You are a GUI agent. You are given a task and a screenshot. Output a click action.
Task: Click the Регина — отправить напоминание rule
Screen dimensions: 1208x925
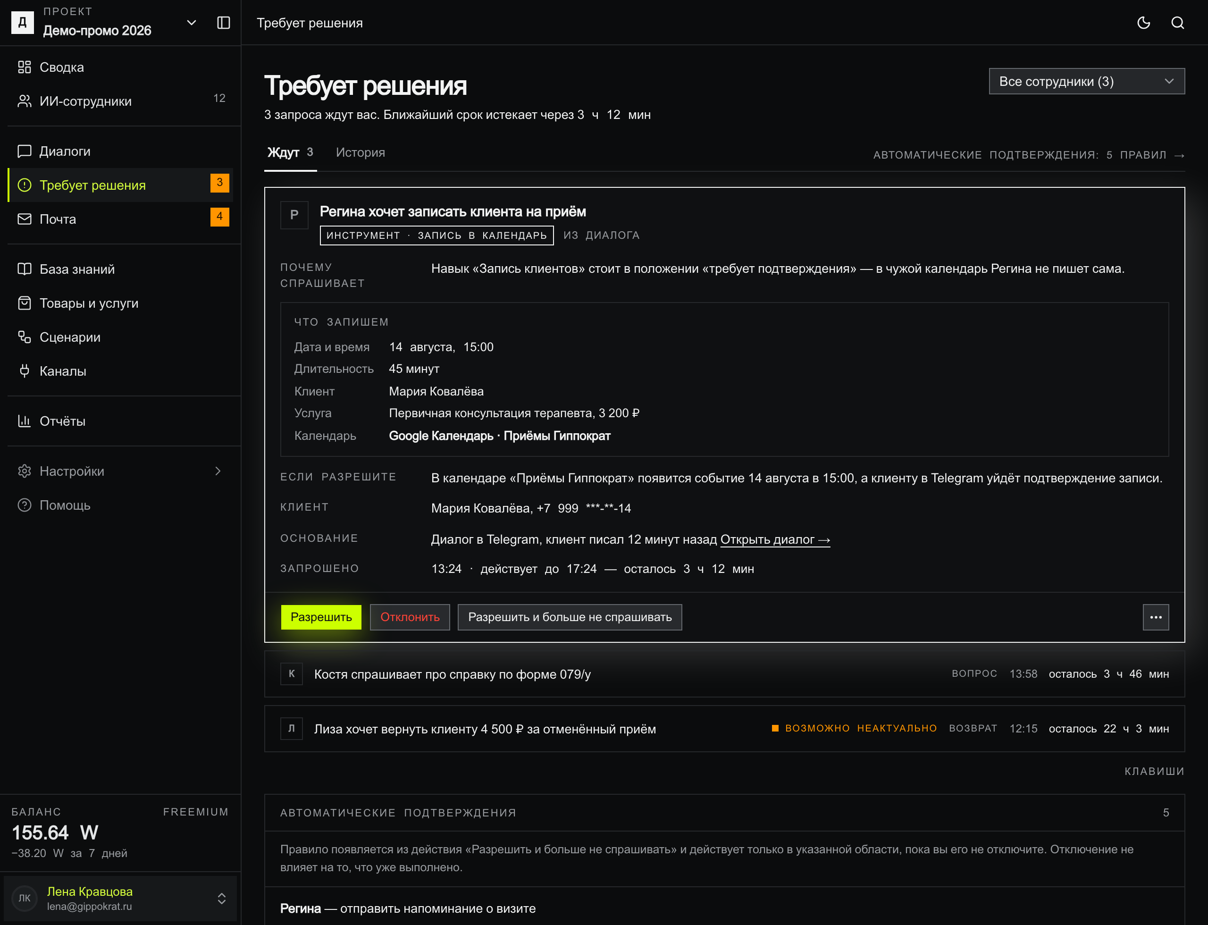tap(407, 908)
